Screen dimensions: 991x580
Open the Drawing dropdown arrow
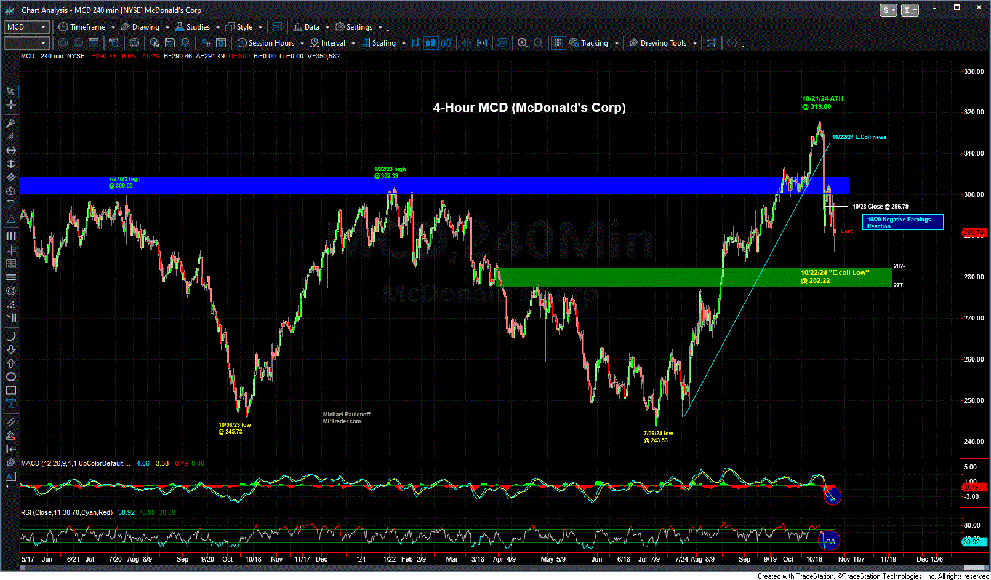pyautogui.click(x=167, y=28)
